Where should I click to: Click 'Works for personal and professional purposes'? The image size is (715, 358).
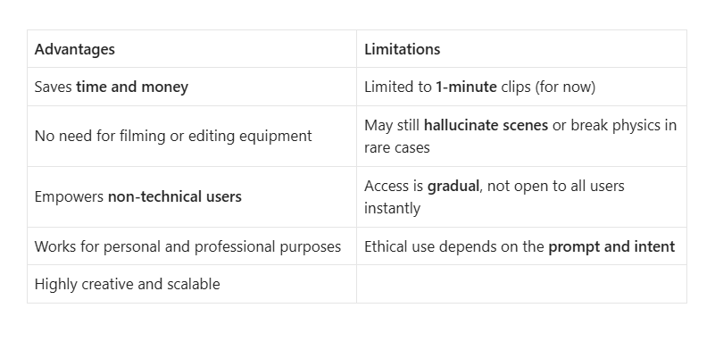click(187, 246)
